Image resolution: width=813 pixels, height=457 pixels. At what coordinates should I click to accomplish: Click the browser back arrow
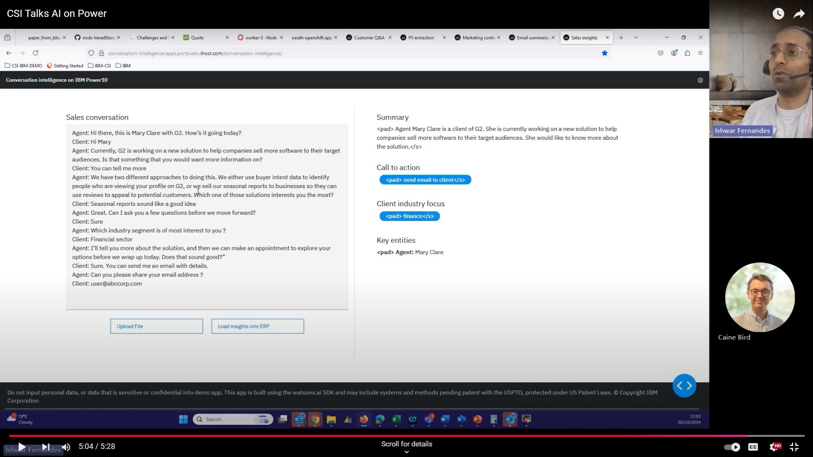point(9,53)
